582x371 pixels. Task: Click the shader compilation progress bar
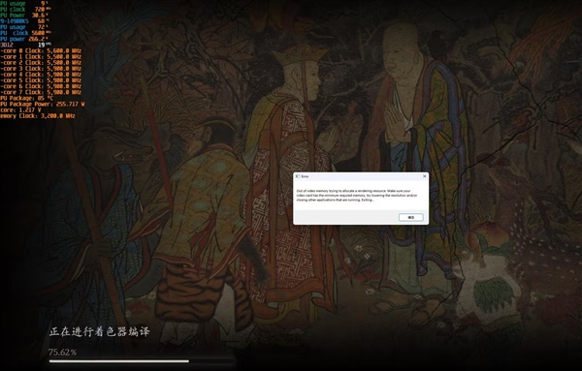[142, 361]
